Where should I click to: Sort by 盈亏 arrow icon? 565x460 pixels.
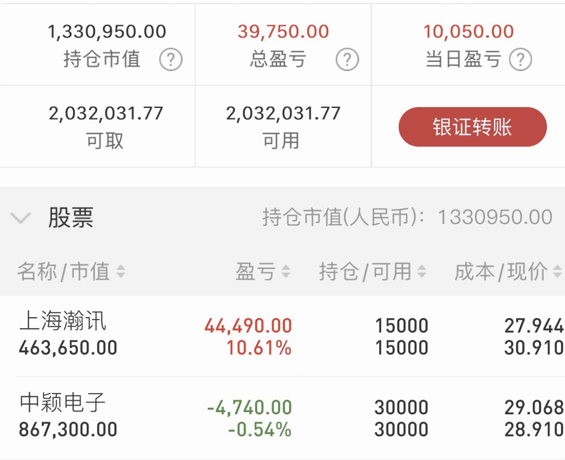coord(286,271)
